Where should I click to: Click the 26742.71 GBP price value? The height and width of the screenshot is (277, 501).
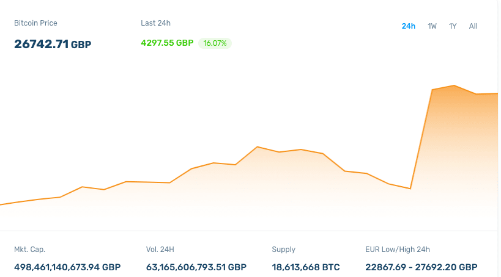53,44
